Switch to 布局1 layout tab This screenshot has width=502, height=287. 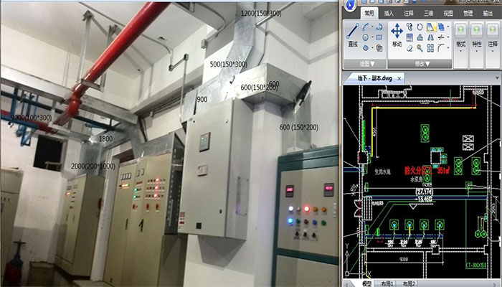click(389, 283)
